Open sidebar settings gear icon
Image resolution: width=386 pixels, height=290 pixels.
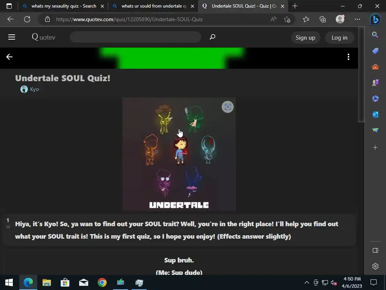coord(375,266)
